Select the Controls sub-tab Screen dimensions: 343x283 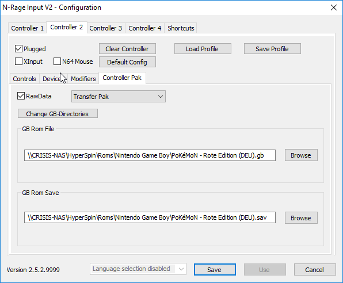pyautogui.click(x=24, y=79)
